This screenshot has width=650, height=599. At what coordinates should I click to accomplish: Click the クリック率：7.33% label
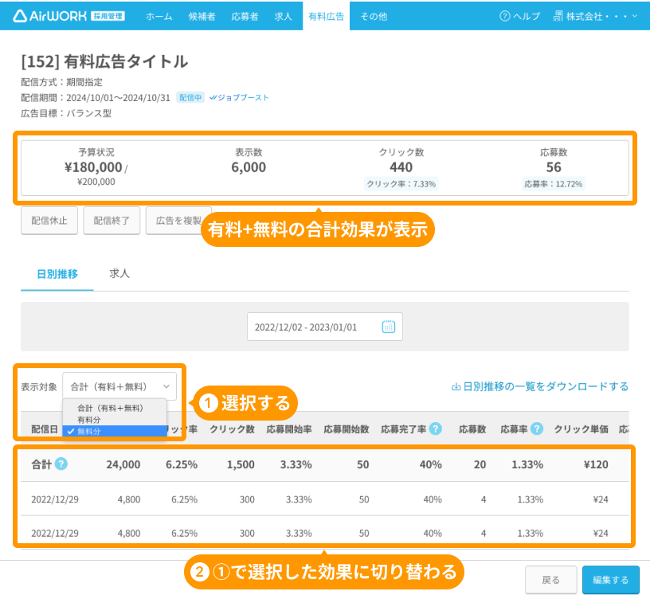pyautogui.click(x=401, y=184)
